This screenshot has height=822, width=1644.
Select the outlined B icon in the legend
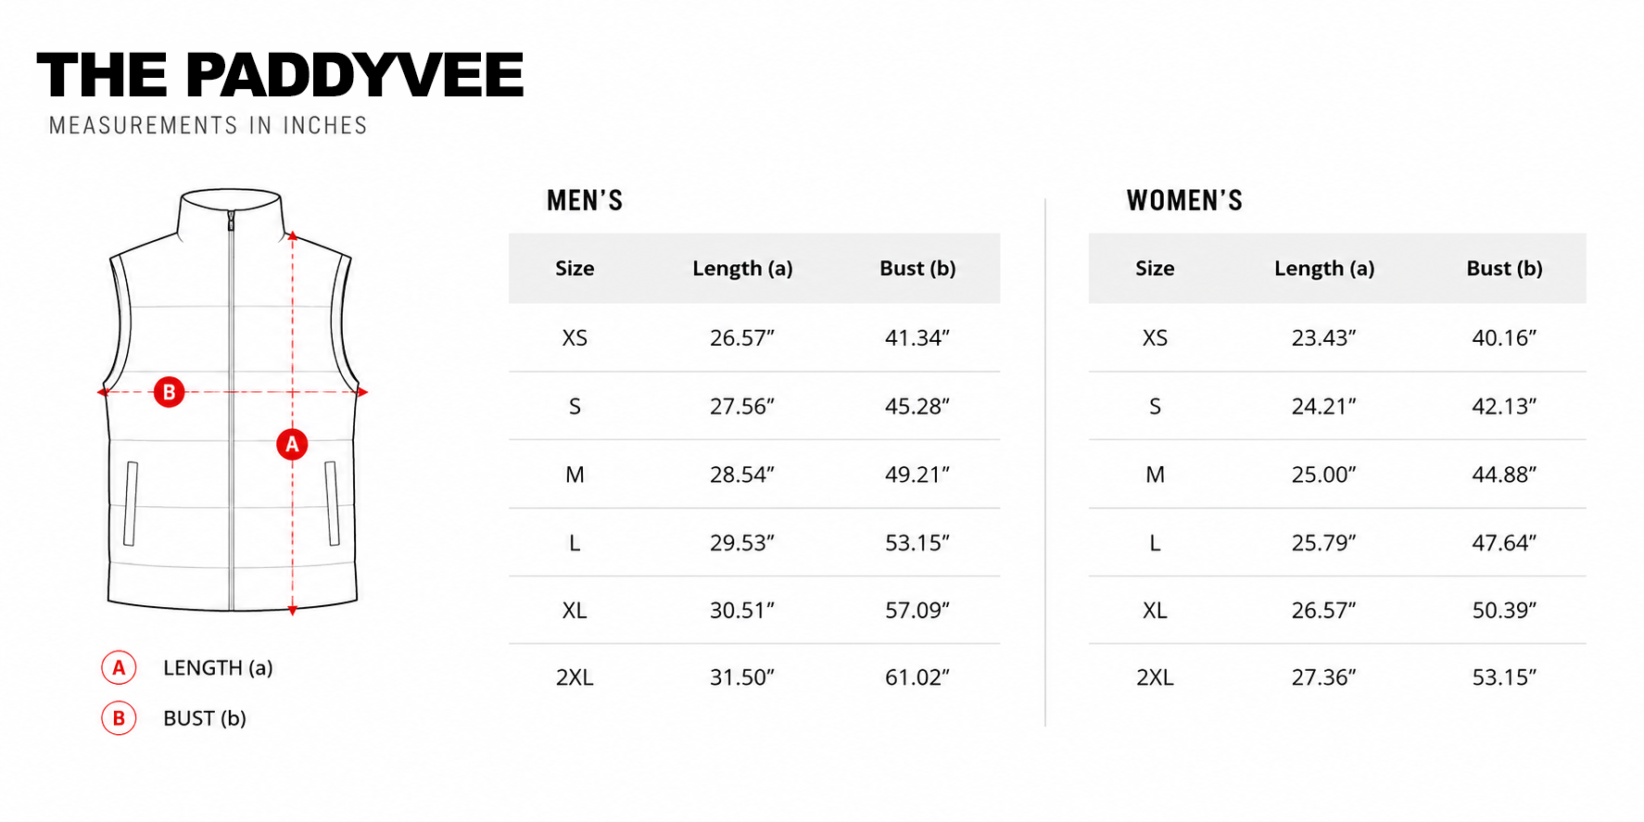coord(119,718)
